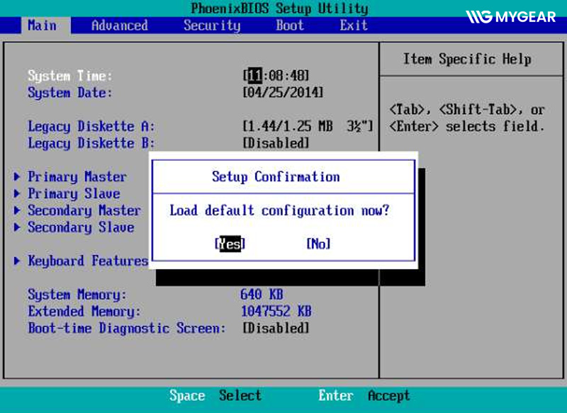The height and width of the screenshot is (413, 567).
Task: Expand the Primary Slave entry
Action: [74, 193]
